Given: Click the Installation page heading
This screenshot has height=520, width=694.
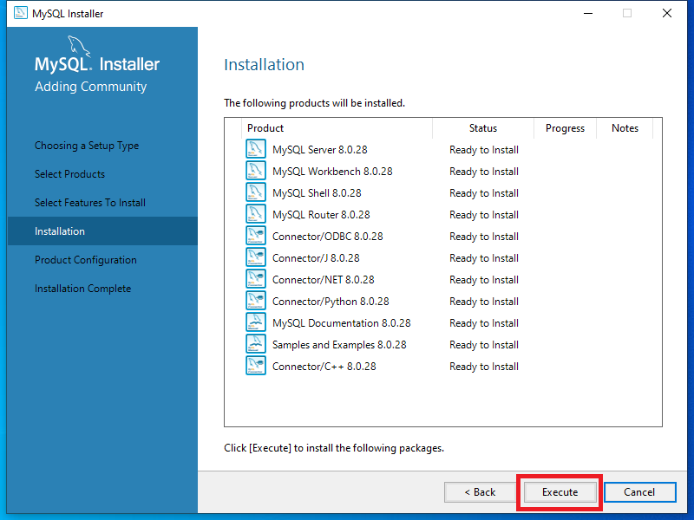Looking at the screenshot, I should pos(265,64).
